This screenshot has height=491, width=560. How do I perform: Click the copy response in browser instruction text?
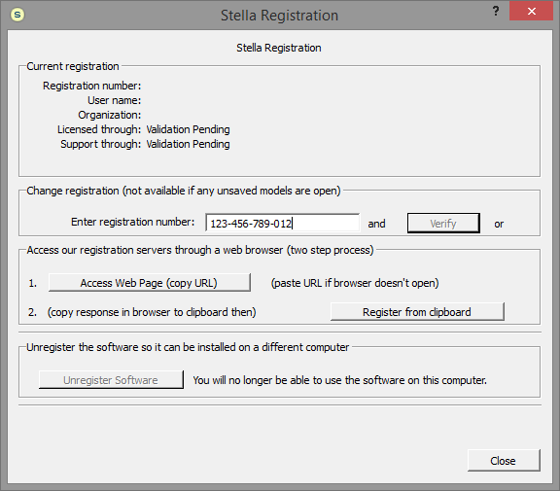152,312
